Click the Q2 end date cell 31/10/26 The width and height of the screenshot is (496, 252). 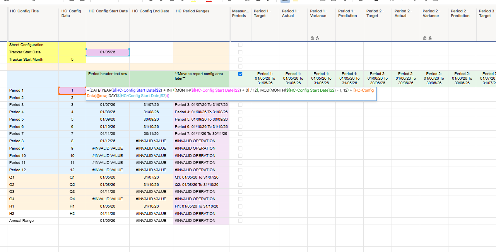point(151,185)
